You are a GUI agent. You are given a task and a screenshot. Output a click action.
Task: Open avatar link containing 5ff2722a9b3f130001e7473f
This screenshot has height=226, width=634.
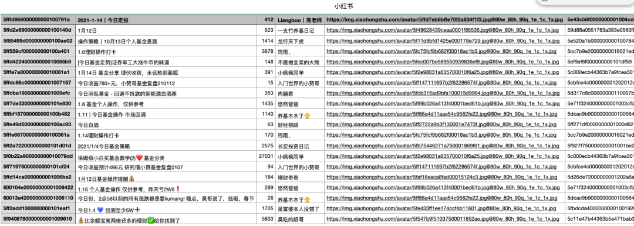point(441,125)
